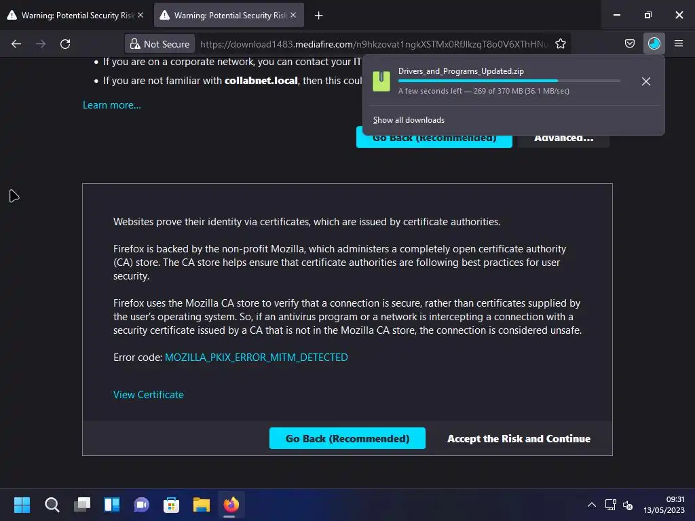Viewport: 695px width, 521px height.
Task: Show all downloads
Action: click(x=409, y=120)
